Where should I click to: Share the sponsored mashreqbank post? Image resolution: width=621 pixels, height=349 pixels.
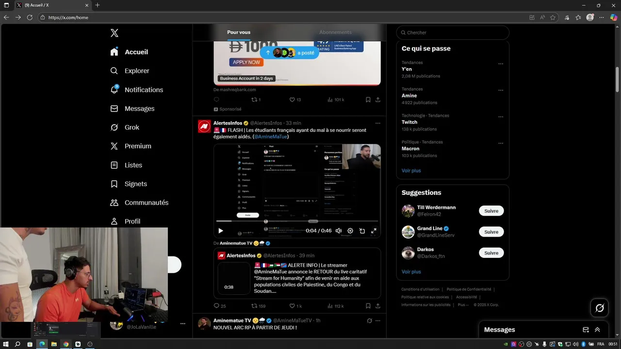(x=378, y=99)
